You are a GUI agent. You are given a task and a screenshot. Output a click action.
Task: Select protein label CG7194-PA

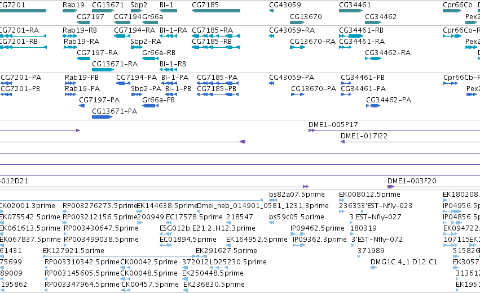(x=136, y=78)
